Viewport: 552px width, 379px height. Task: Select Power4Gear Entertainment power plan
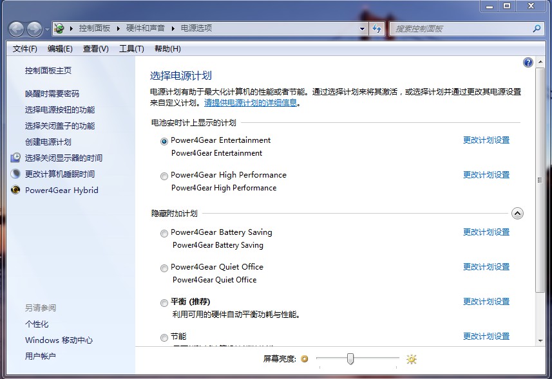pos(164,142)
